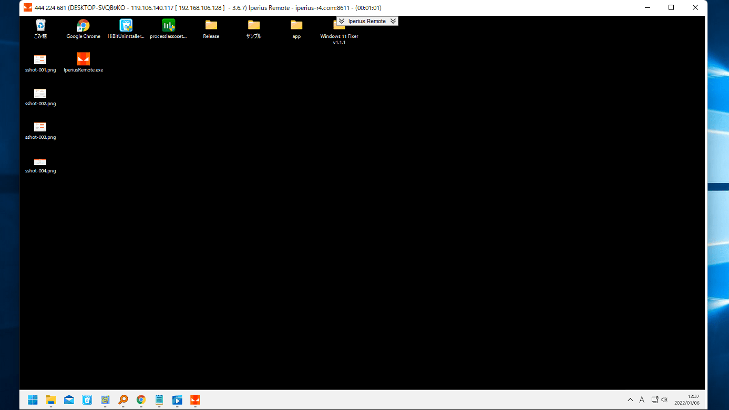729x410 pixels.
Task: Expand the Iperius Remote toolbar using left chevron
Action: pyautogui.click(x=341, y=21)
